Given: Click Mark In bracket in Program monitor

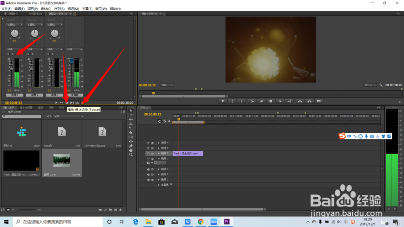Looking at the screenshot, I should coord(232,101).
